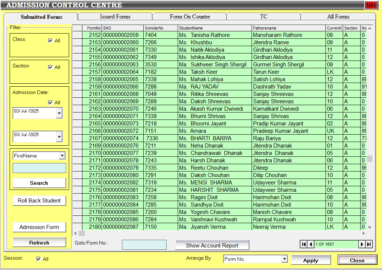Screen dimensions: 382x270
Task: Toggle the Admission Date All checkbox
Action: tap(50, 103)
